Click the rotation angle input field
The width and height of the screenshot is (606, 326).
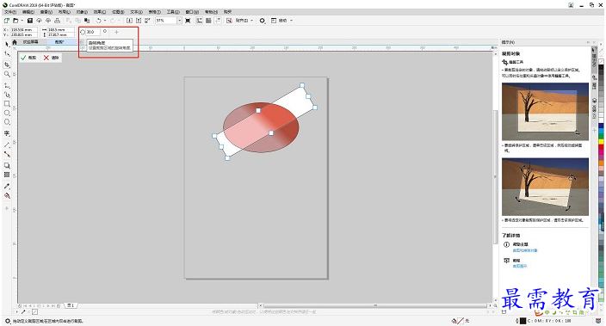(93, 32)
